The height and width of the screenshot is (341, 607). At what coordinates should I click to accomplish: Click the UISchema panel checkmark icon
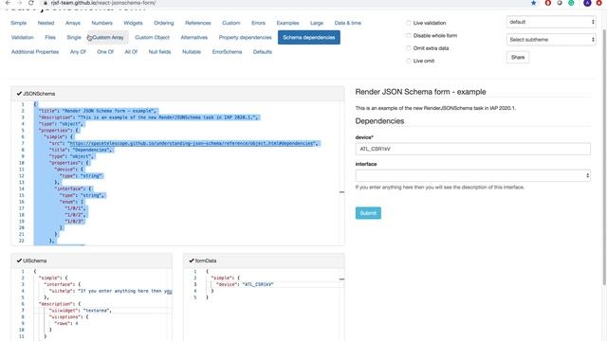point(19,260)
